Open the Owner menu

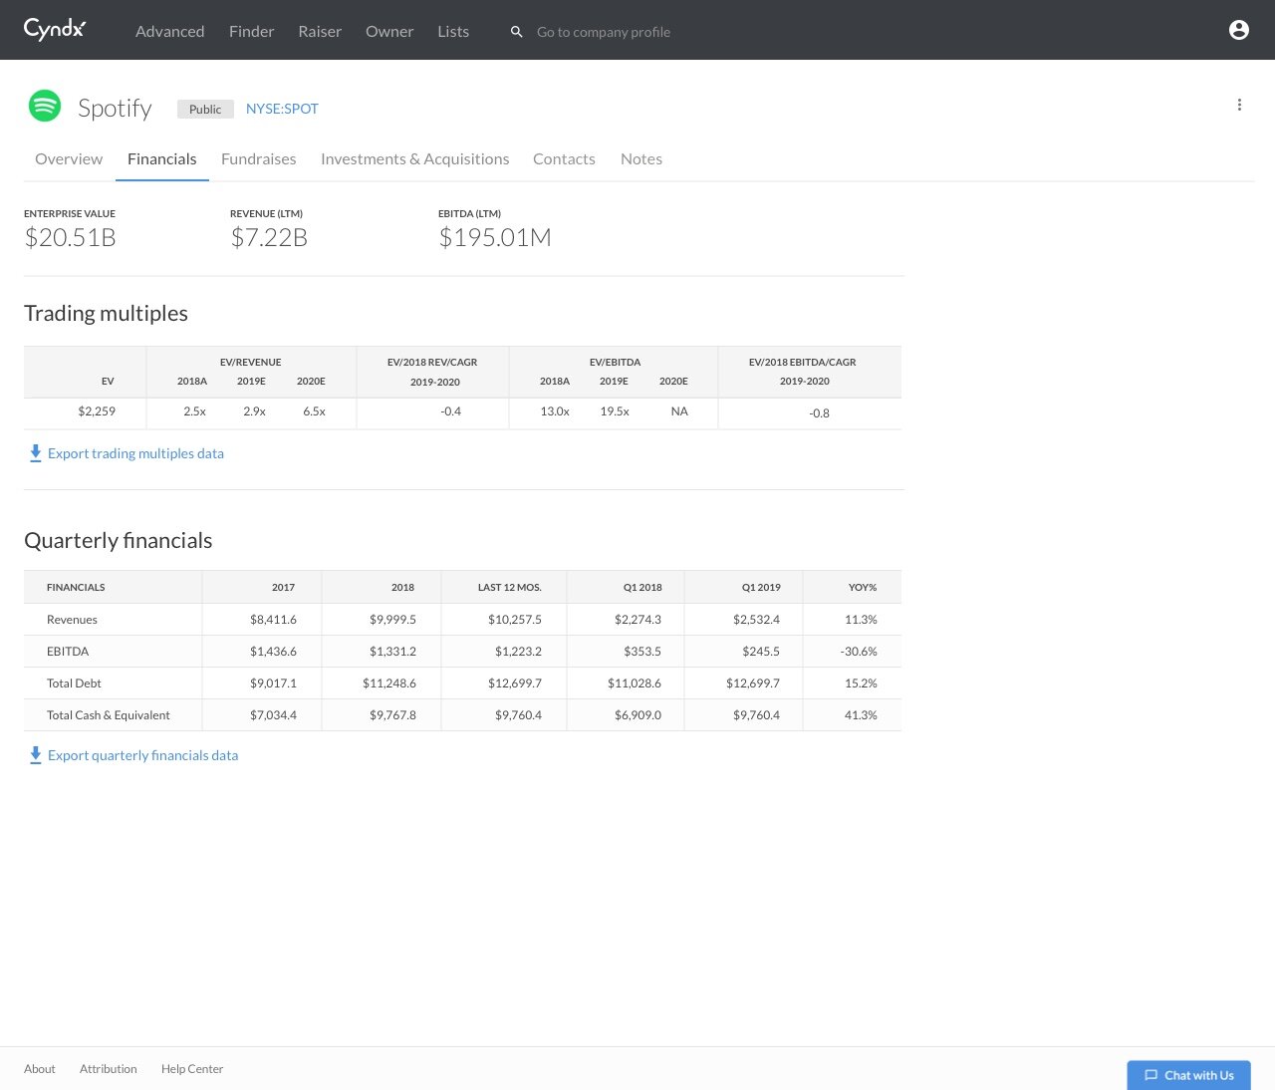click(x=389, y=31)
